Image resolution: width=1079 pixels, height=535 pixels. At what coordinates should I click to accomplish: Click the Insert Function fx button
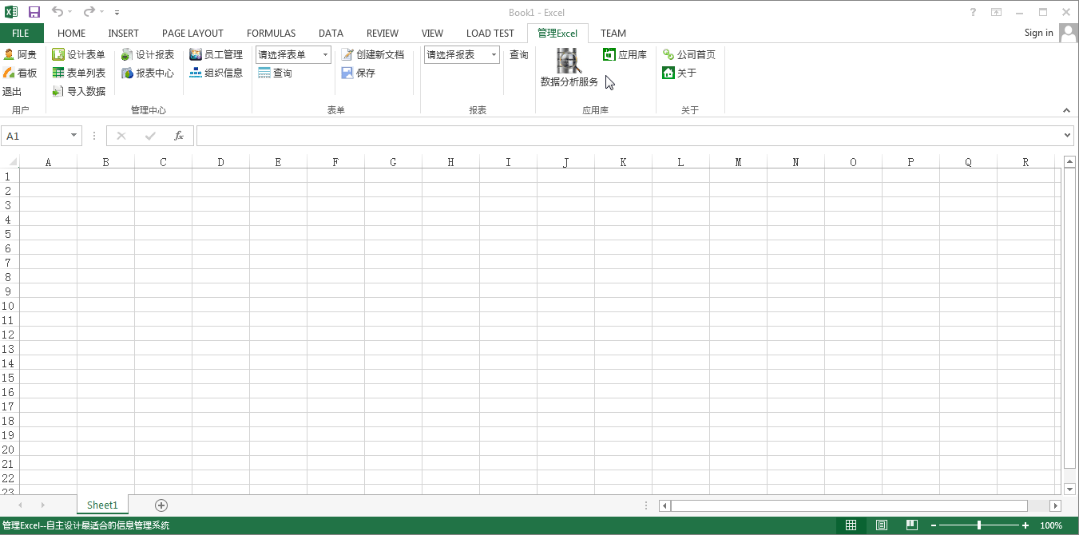179,136
